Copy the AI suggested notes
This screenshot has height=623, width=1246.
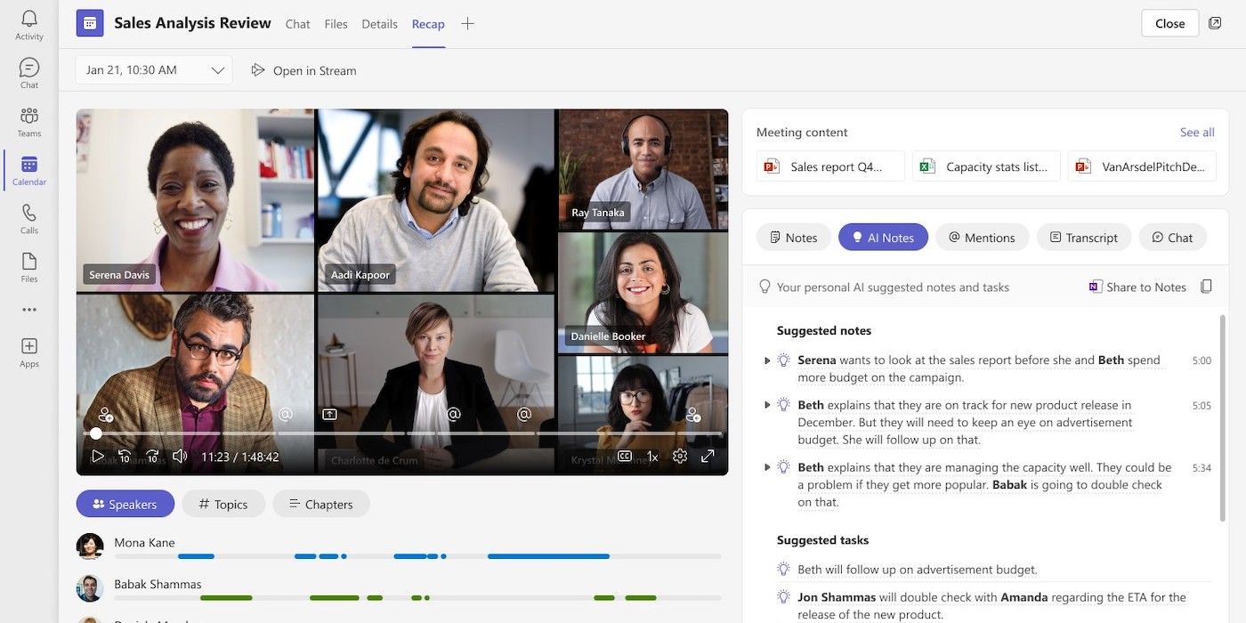tap(1208, 287)
